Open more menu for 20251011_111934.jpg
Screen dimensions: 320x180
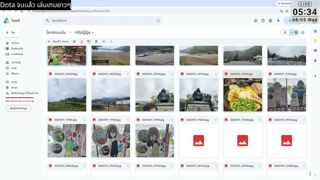tap(304, 74)
